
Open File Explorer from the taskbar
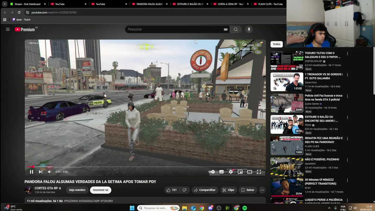coord(185,208)
